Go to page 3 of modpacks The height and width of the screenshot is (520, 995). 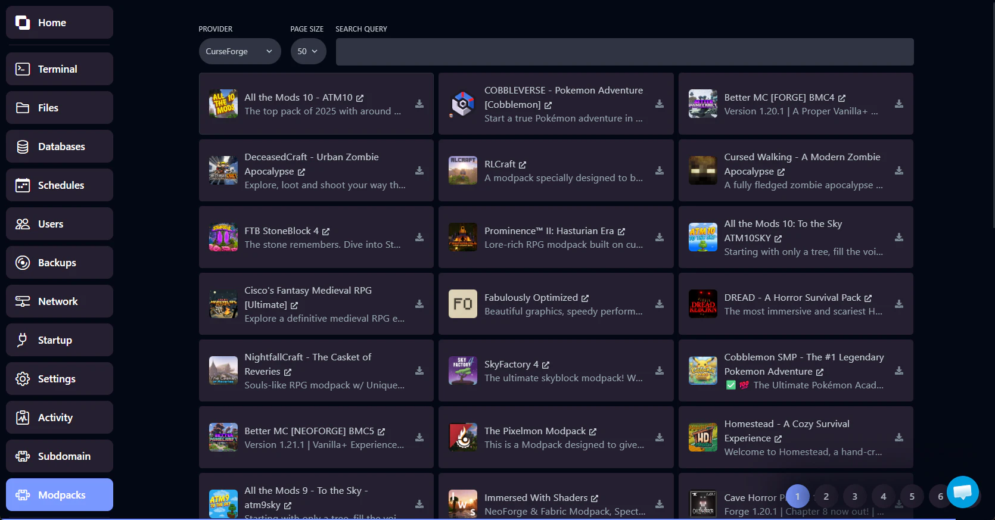(x=854, y=496)
